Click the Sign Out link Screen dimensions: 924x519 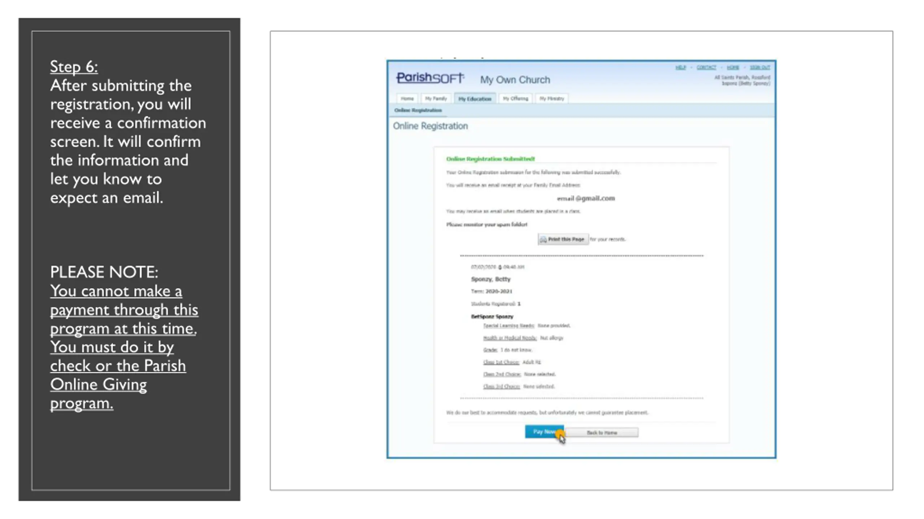760,67
